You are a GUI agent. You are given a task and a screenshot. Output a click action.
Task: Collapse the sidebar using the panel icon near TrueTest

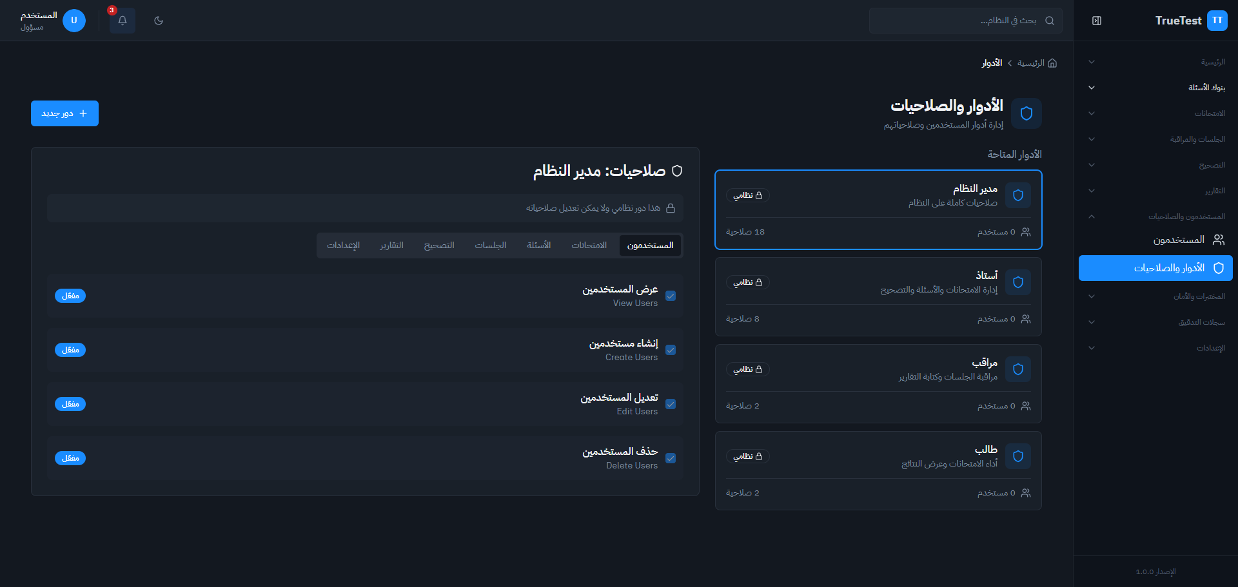1096,20
